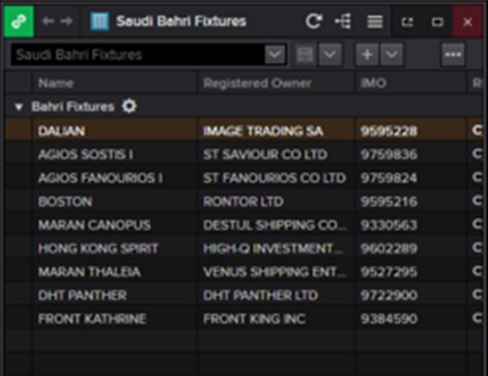
Task: Click IMO number 9722900
Action: click(x=389, y=295)
